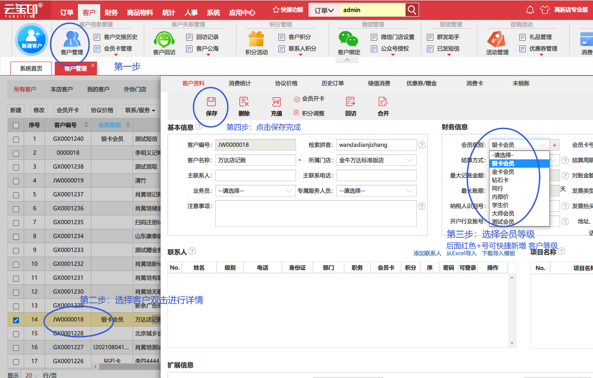Click the 注意事项 text area
Screen dimensions: 593x378
(x=316, y=214)
